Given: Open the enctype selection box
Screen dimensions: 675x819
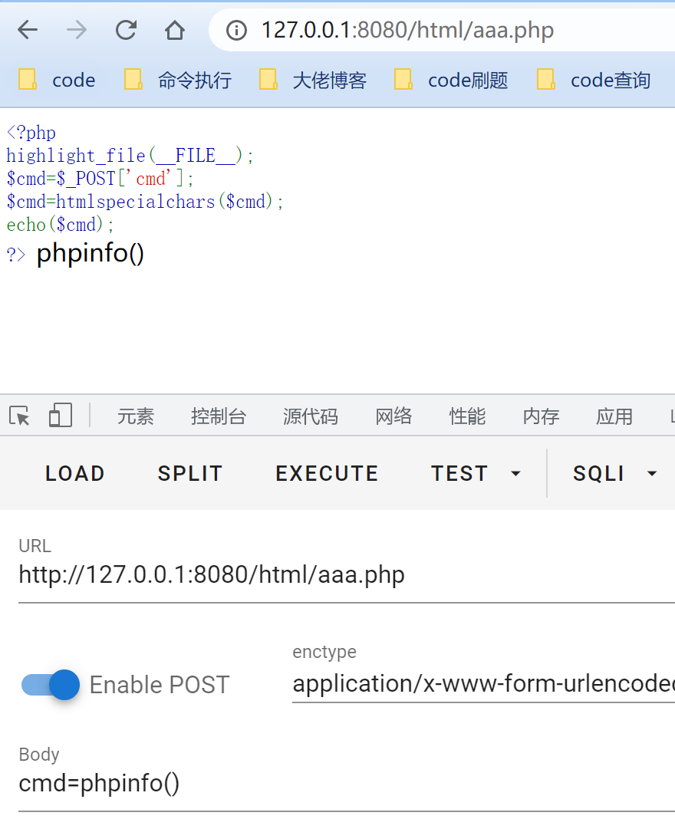Looking at the screenshot, I should coord(483,684).
